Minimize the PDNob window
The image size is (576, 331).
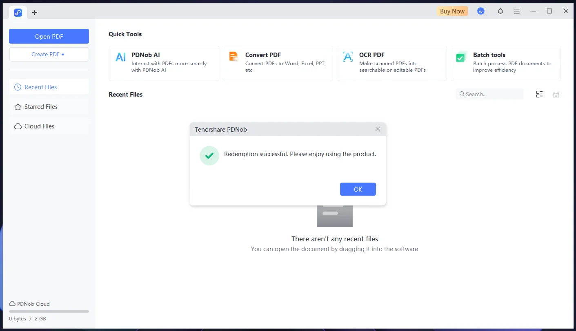click(x=533, y=11)
